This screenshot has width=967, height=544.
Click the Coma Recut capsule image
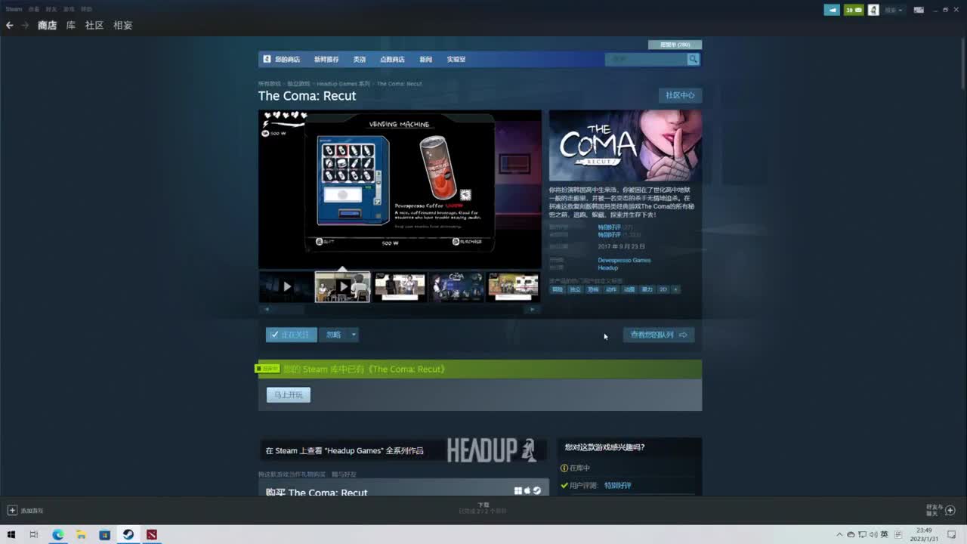(x=626, y=145)
